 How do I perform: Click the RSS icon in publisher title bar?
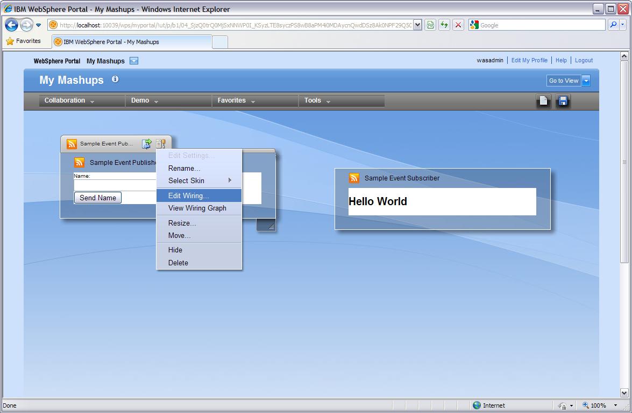click(x=72, y=144)
